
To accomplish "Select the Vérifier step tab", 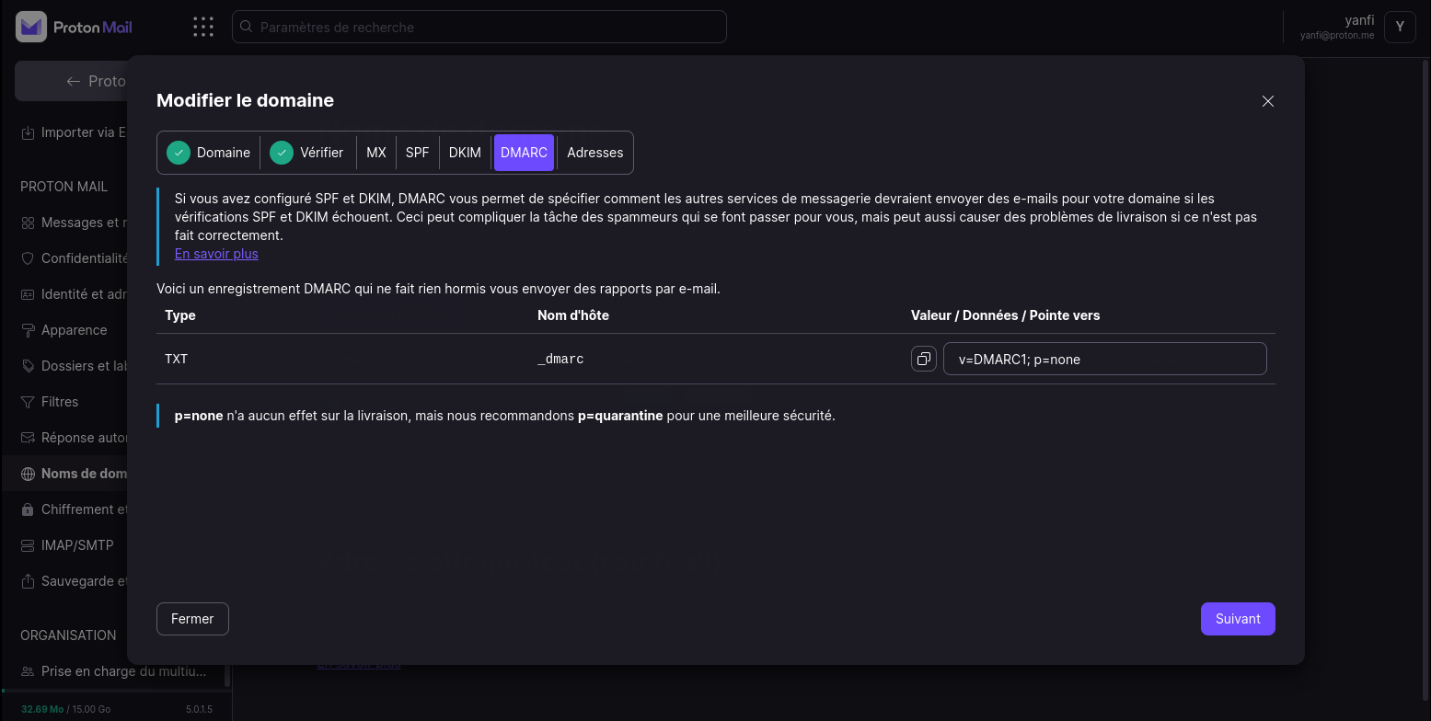I will [x=308, y=153].
